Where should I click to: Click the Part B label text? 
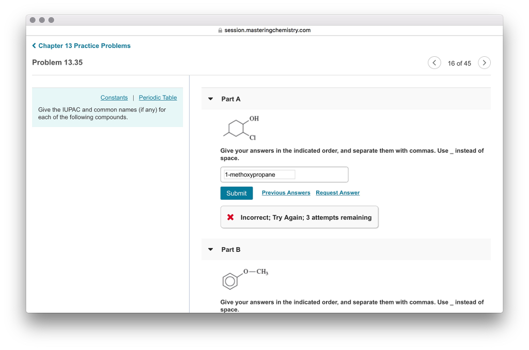(x=231, y=249)
